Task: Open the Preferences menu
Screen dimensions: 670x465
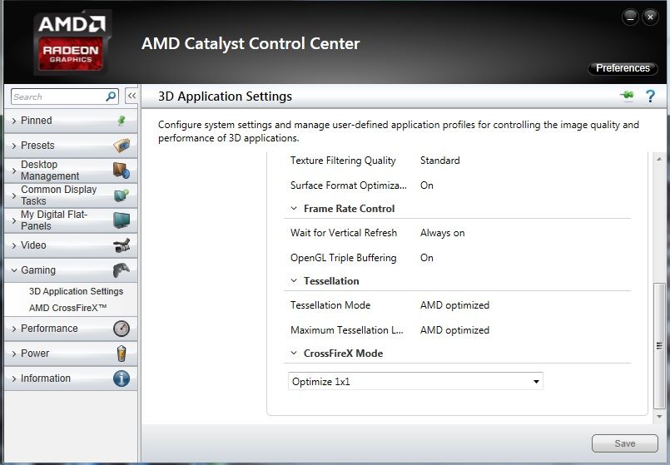Action: (x=623, y=68)
